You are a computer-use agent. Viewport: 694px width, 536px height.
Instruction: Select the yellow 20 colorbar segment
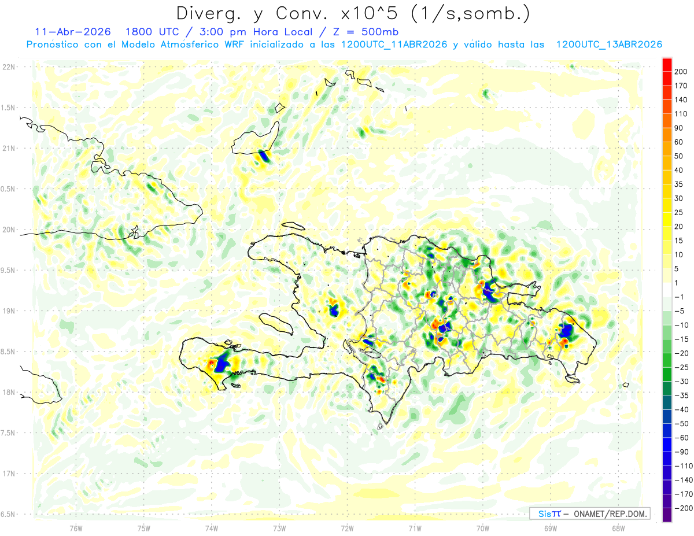[x=667, y=219]
